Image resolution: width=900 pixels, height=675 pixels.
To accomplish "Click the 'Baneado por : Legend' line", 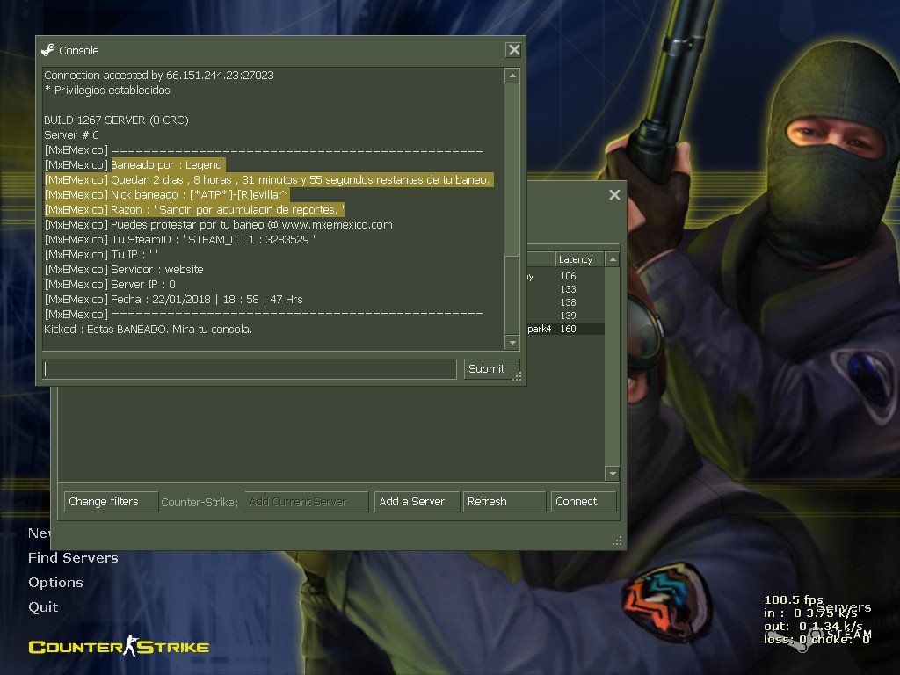I will [134, 164].
